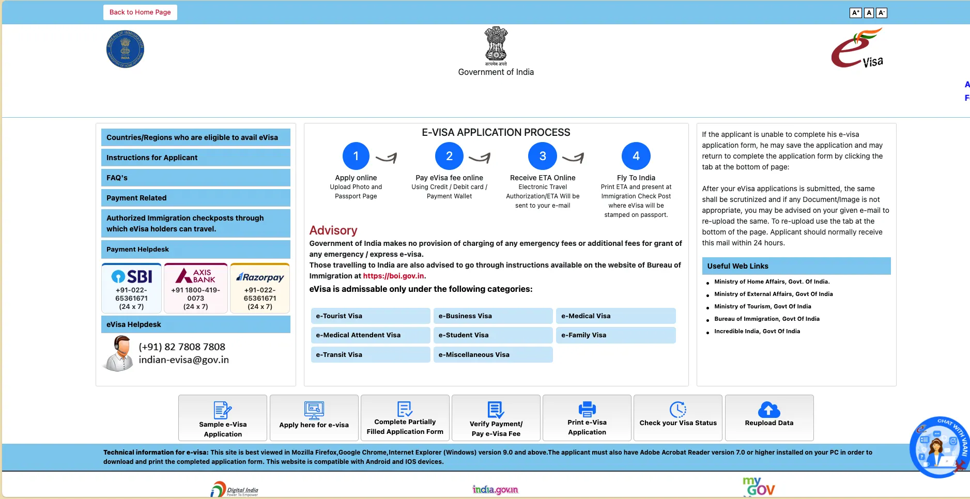This screenshot has width=970, height=499.
Task: Open the FAQ's menu item
Action: click(x=196, y=178)
